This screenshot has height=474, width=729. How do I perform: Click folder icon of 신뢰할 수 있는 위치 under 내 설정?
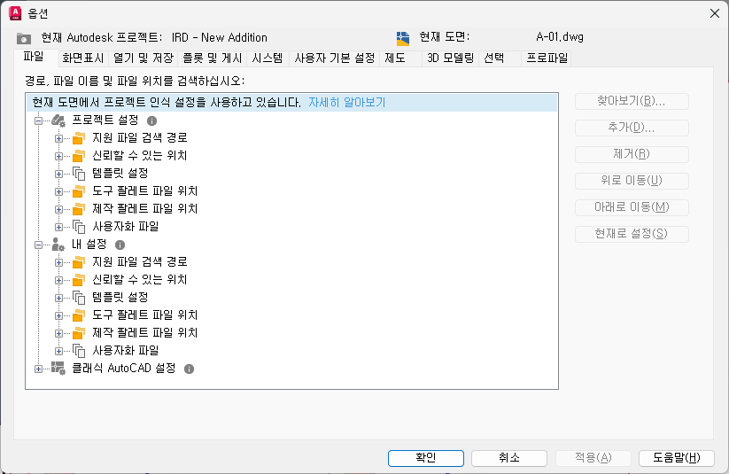(x=79, y=280)
